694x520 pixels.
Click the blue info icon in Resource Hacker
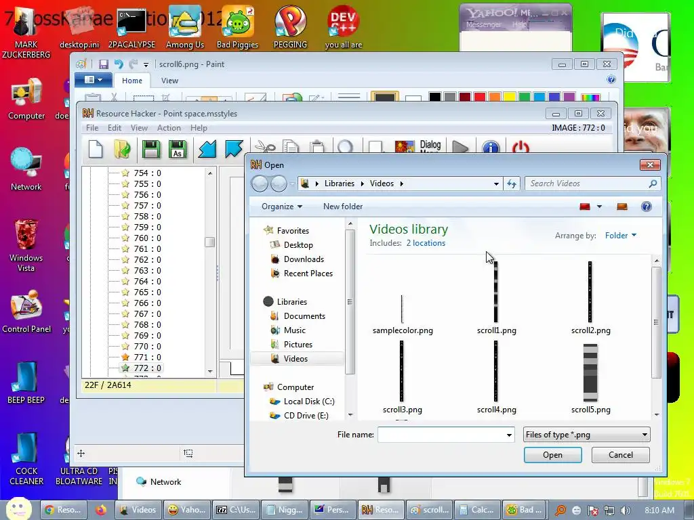pos(491,147)
